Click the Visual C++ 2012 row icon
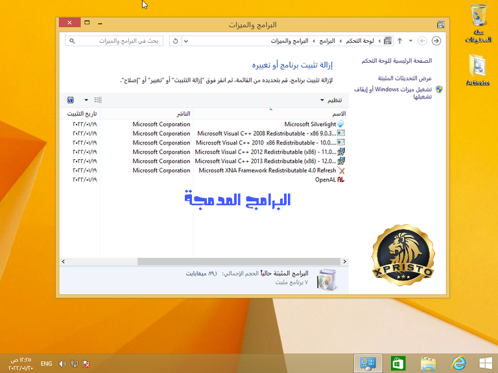 [341, 152]
